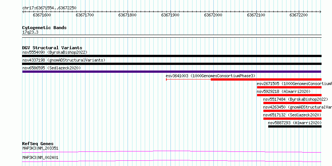
Task: Click the magenta NM_203351 transcript line
Action: 172,151
